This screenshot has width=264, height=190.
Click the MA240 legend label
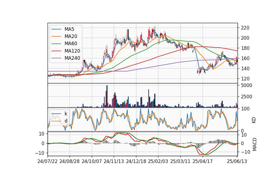click(72, 58)
